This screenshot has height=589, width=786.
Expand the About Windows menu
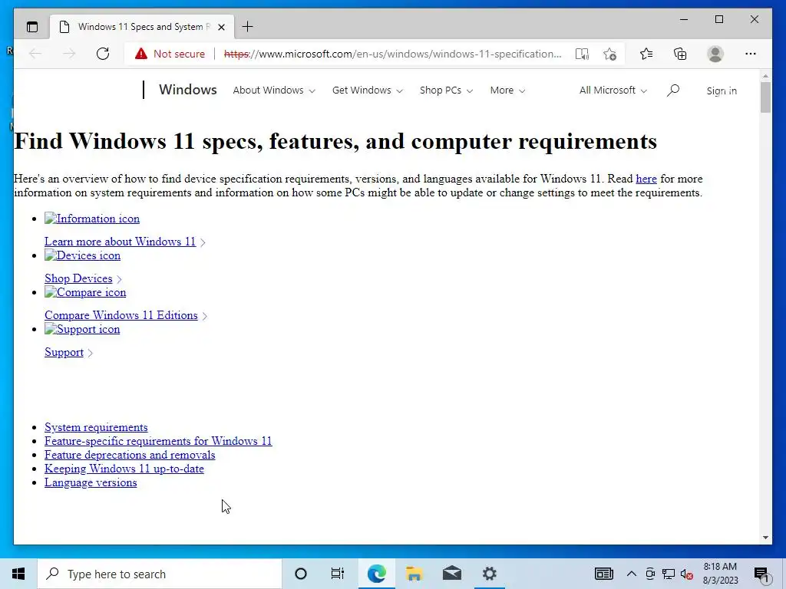pyautogui.click(x=274, y=90)
